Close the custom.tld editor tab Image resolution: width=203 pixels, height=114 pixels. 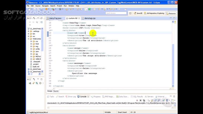79,18
